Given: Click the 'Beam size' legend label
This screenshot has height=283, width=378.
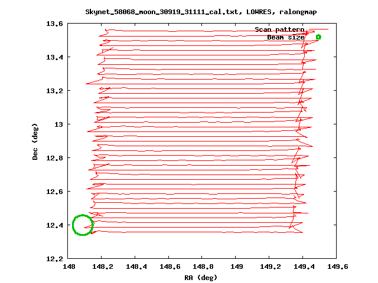Looking at the screenshot, I should coord(286,37).
